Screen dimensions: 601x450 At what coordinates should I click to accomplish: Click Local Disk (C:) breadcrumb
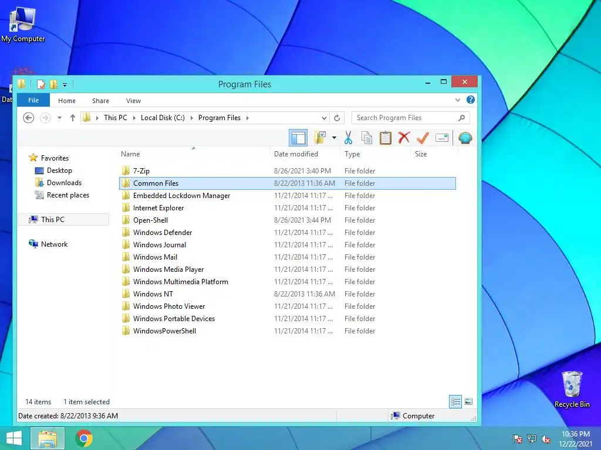coord(163,118)
